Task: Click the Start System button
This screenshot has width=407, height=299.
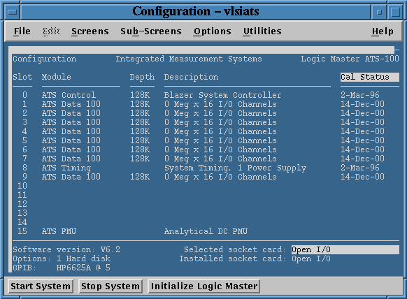Action: coord(41,286)
